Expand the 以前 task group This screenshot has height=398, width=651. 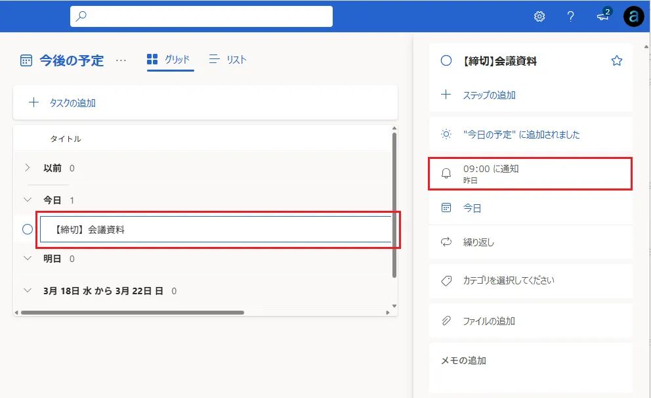point(27,168)
